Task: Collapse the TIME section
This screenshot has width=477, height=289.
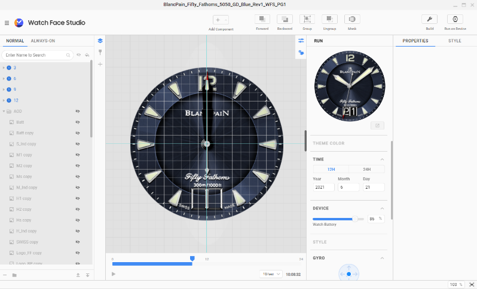Action: pyautogui.click(x=382, y=159)
